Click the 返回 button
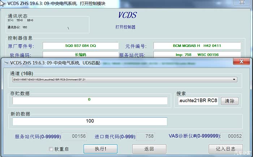Viewport: 253px width, 157px height. [149, 149]
